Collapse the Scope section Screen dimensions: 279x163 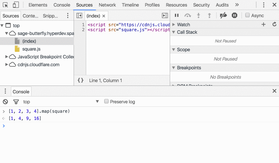[x=174, y=50]
